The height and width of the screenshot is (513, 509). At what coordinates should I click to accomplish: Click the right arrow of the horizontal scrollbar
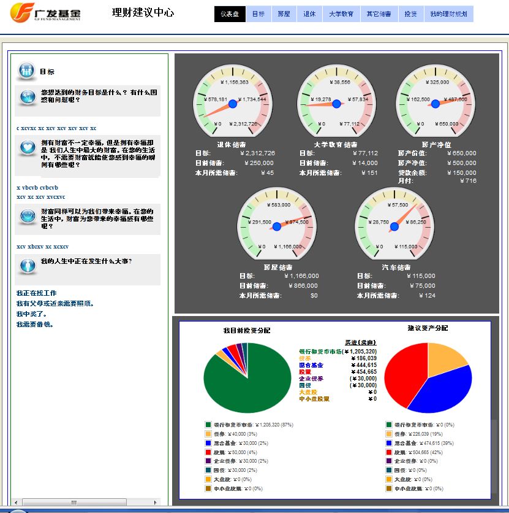click(x=155, y=503)
